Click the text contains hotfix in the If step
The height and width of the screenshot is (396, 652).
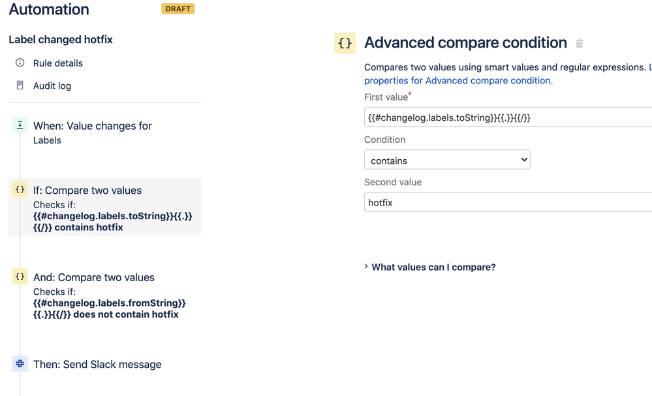point(89,227)
